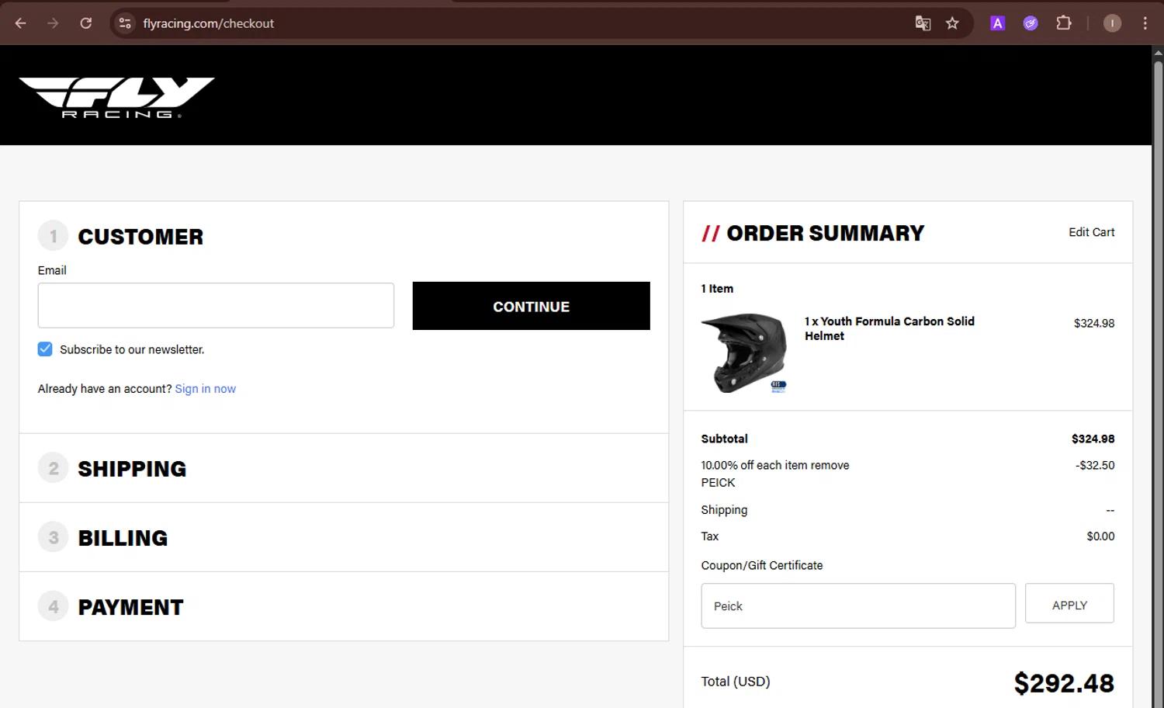Open the browser profile avatar

(1112, 23)
